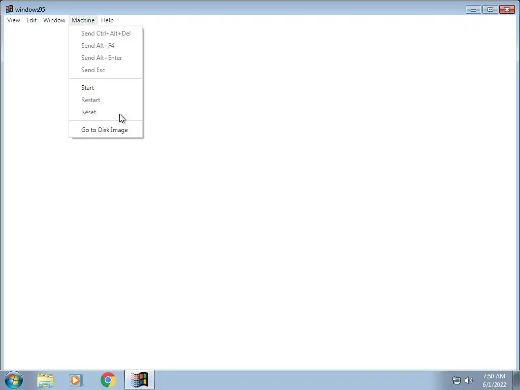
Task: Click the windows95 taskbar button
Action: coord(140,380)
